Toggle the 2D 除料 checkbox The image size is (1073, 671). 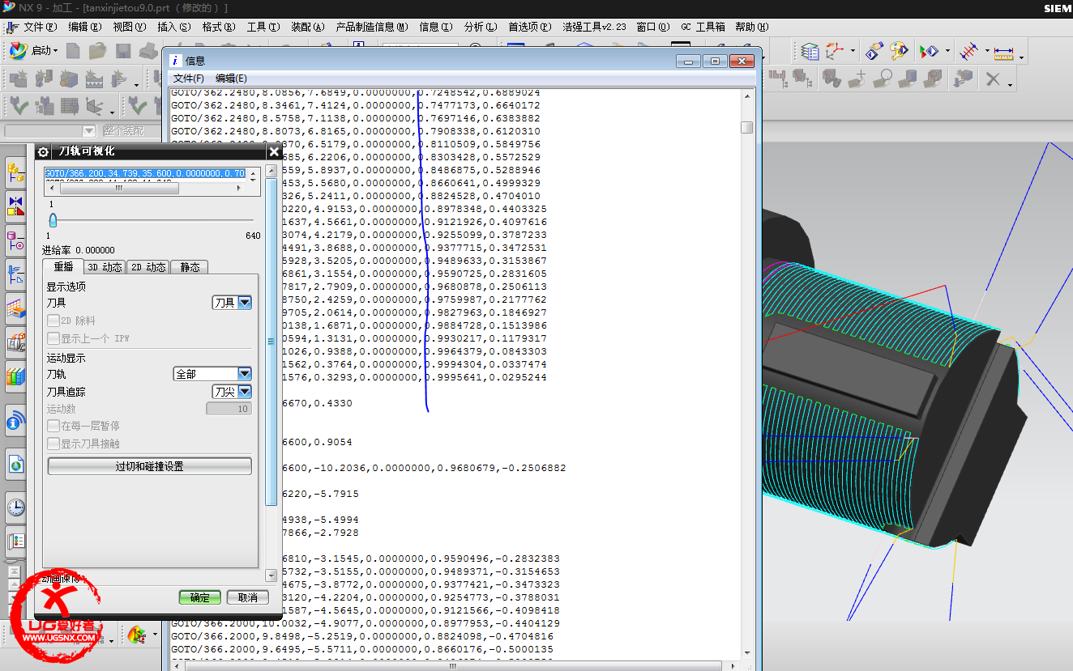pos(53,321)
